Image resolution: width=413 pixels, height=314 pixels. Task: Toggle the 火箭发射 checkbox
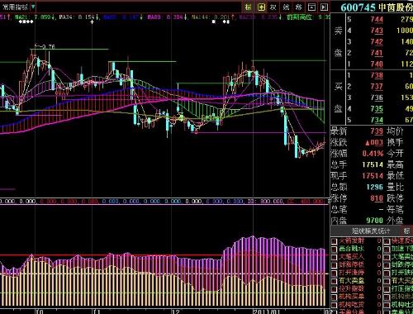coord(335,241)
